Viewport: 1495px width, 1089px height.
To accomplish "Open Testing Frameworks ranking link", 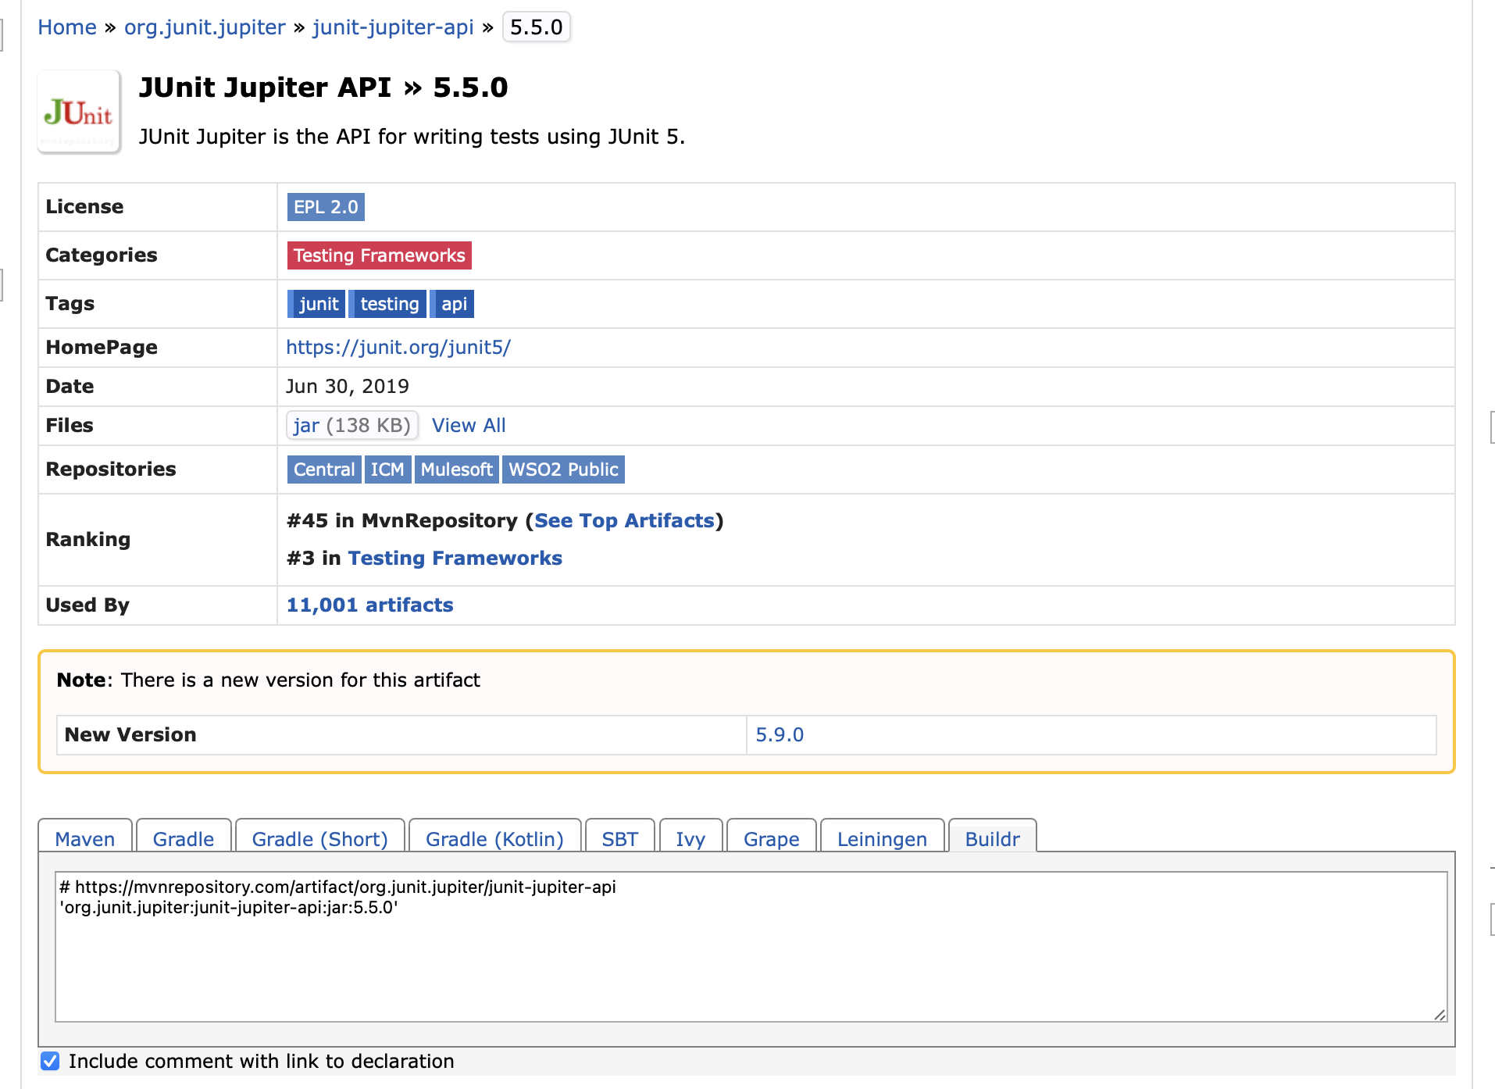I will click(455, 559).
